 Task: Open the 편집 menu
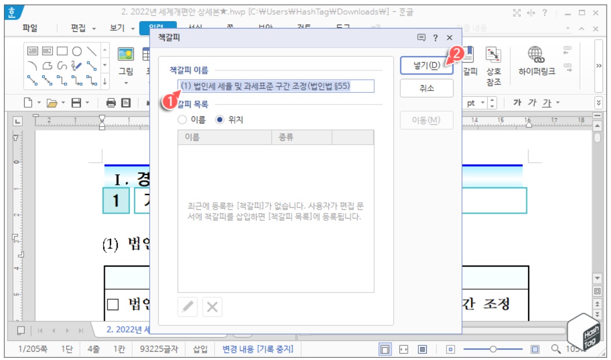coord(78,28)
